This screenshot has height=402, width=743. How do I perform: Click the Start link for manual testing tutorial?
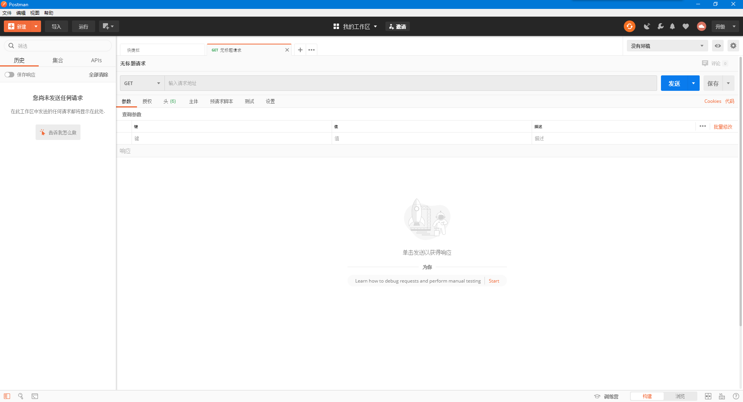tap(494, 281)
